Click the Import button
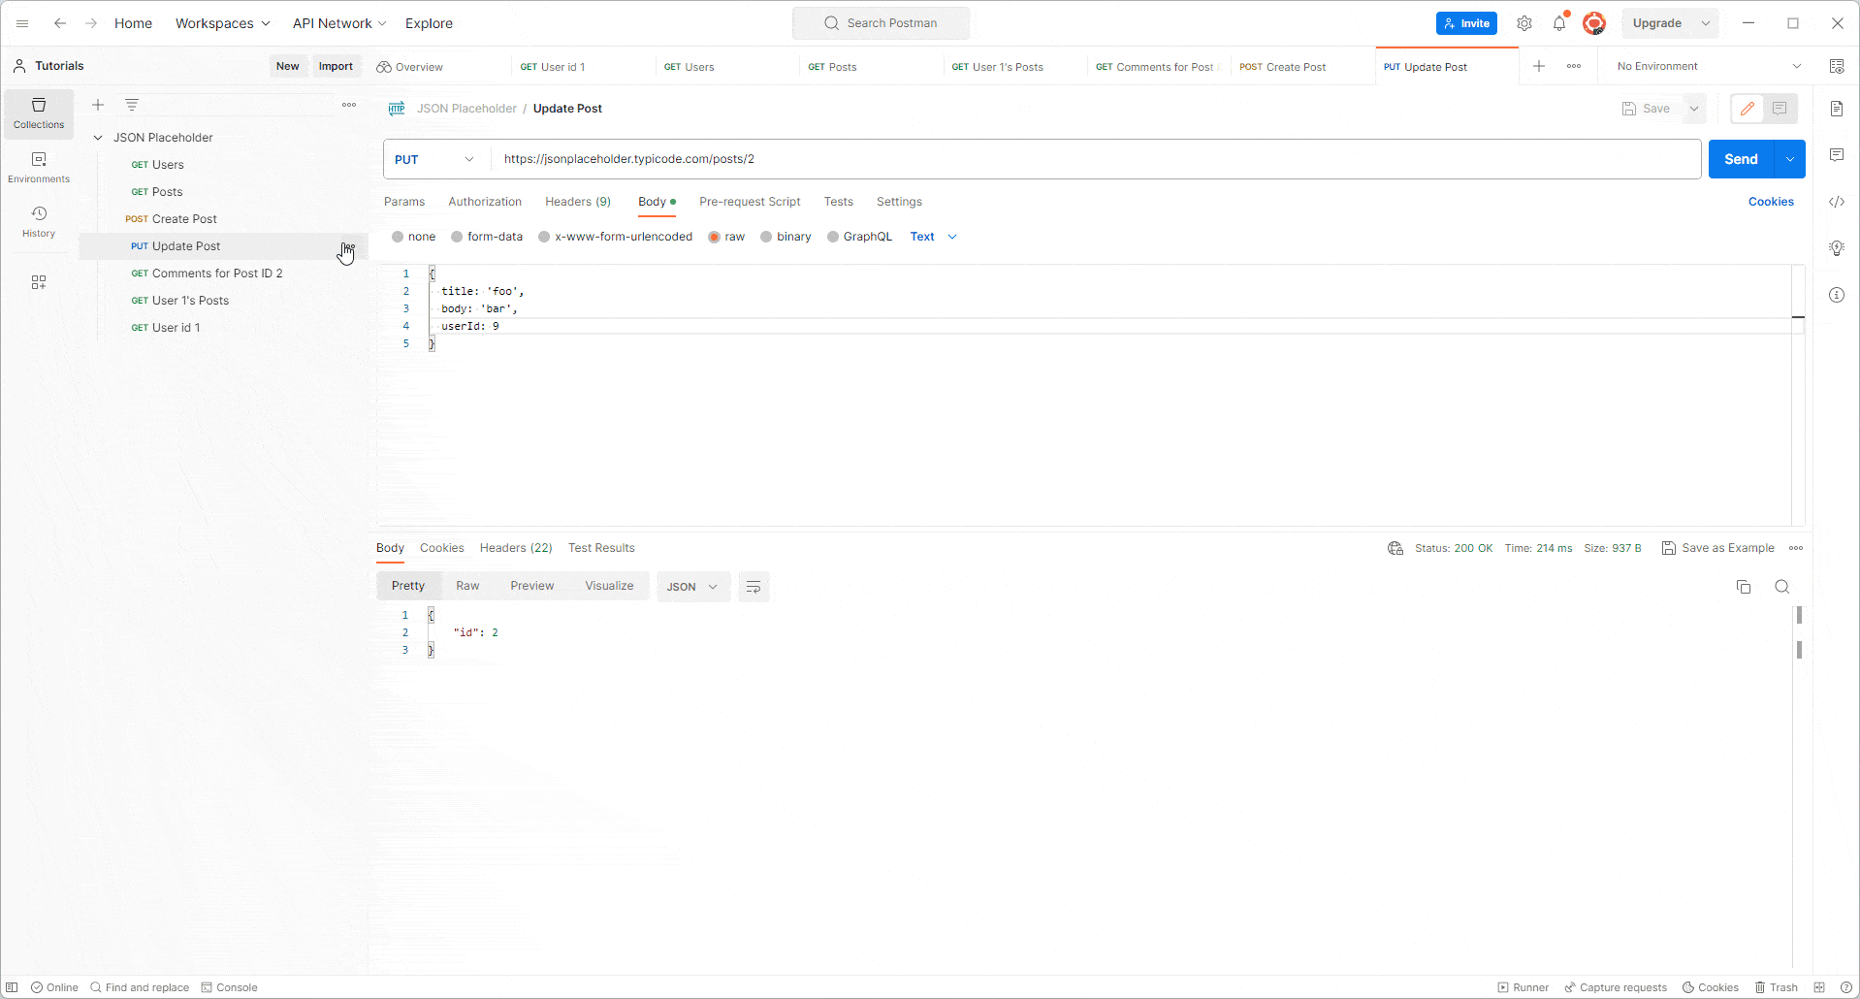1860x999 pixels. click(x=336, y=66)
